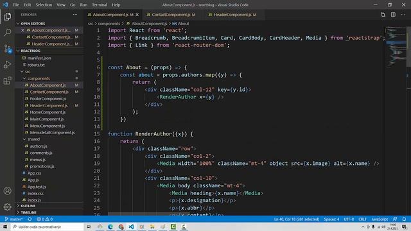Click the JavaScript language mode indicator
Image resolution: width=411 pixels, height=231 pixels.
click(x=380, y=219)
